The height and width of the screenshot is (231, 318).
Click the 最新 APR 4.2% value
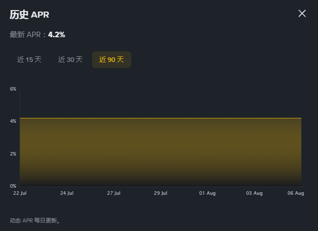[x=56, y=35]
